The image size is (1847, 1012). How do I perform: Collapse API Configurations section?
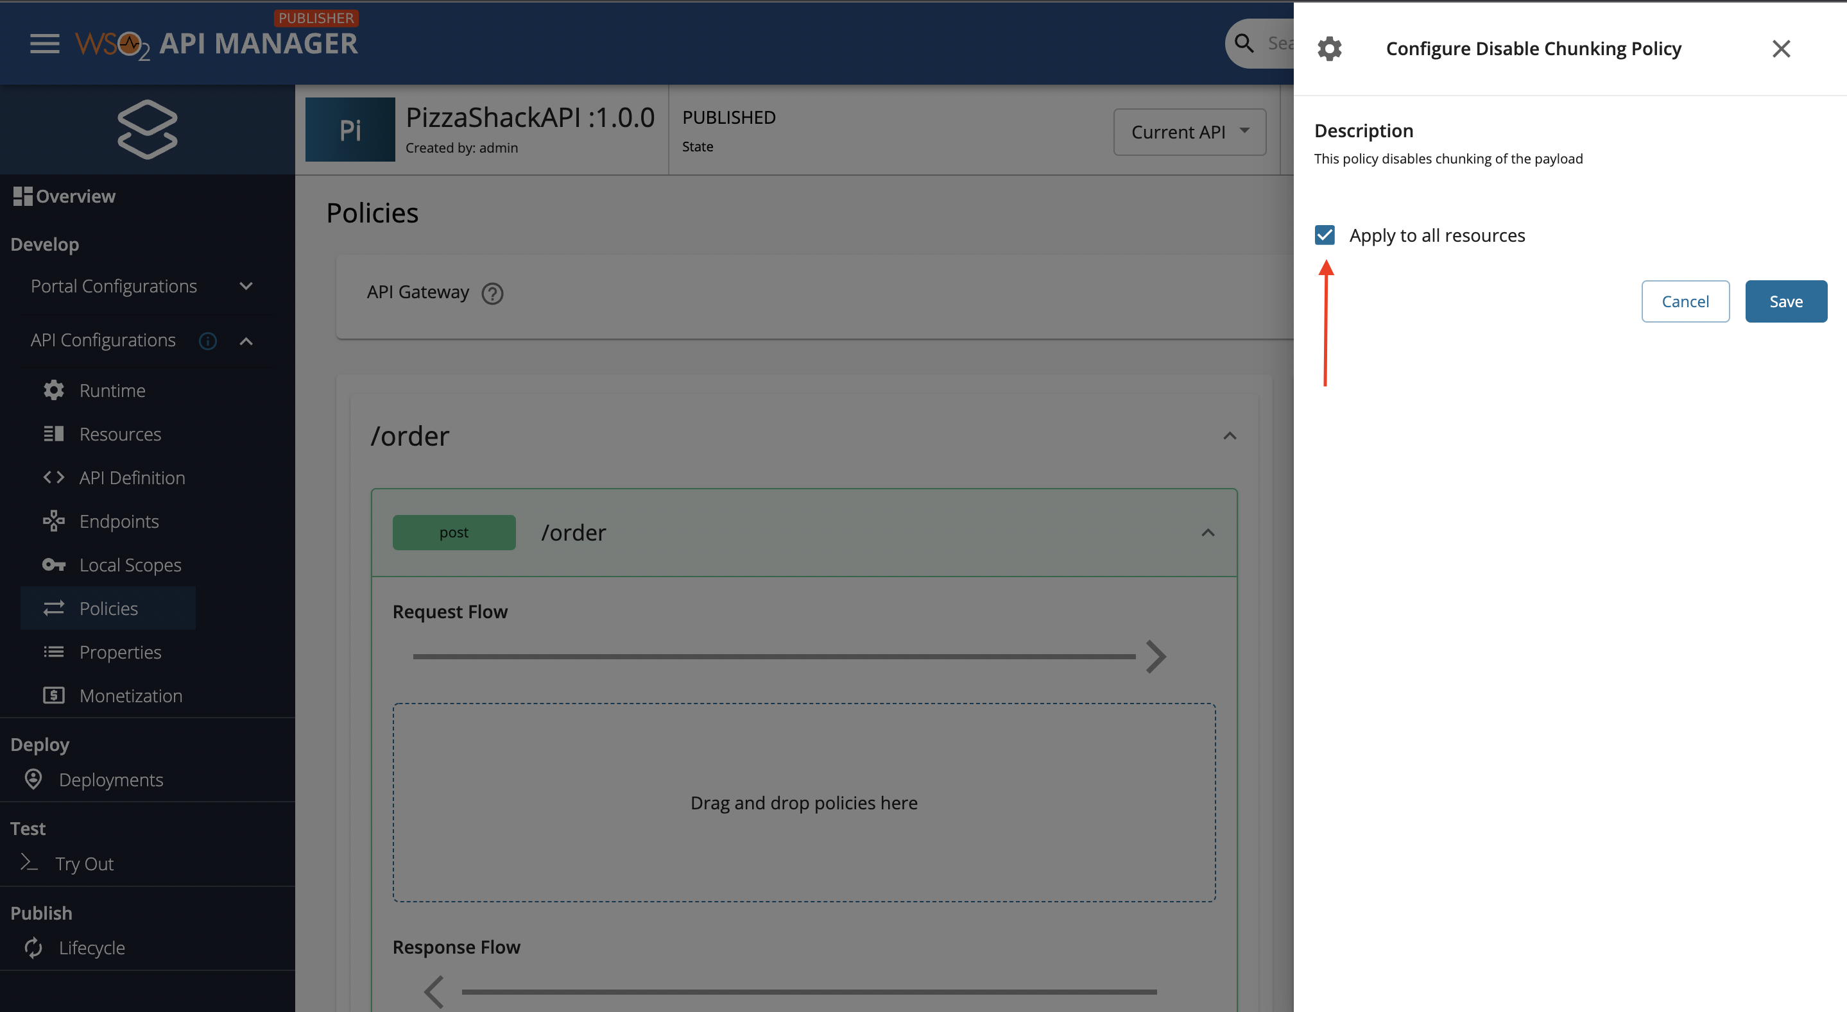coord(246,341)
